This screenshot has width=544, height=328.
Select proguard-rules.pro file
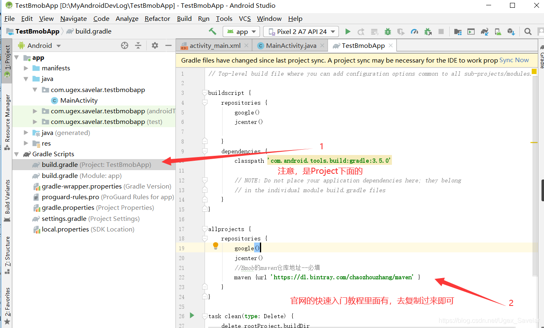(x=103, y=197)
